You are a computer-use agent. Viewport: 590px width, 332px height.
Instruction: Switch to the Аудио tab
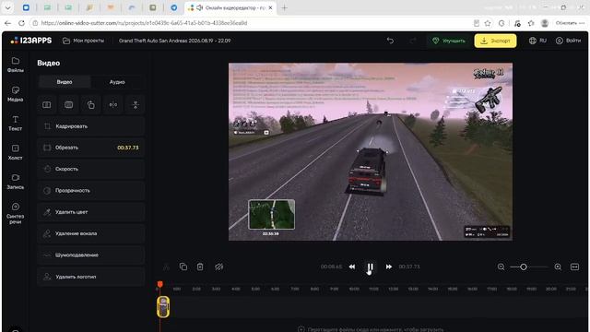pos(117,82)
